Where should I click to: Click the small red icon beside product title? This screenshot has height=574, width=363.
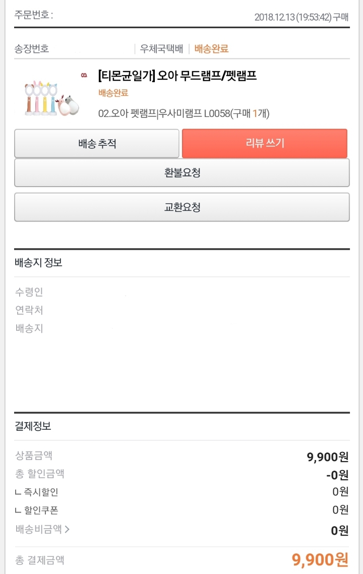[x=84, y=76]
